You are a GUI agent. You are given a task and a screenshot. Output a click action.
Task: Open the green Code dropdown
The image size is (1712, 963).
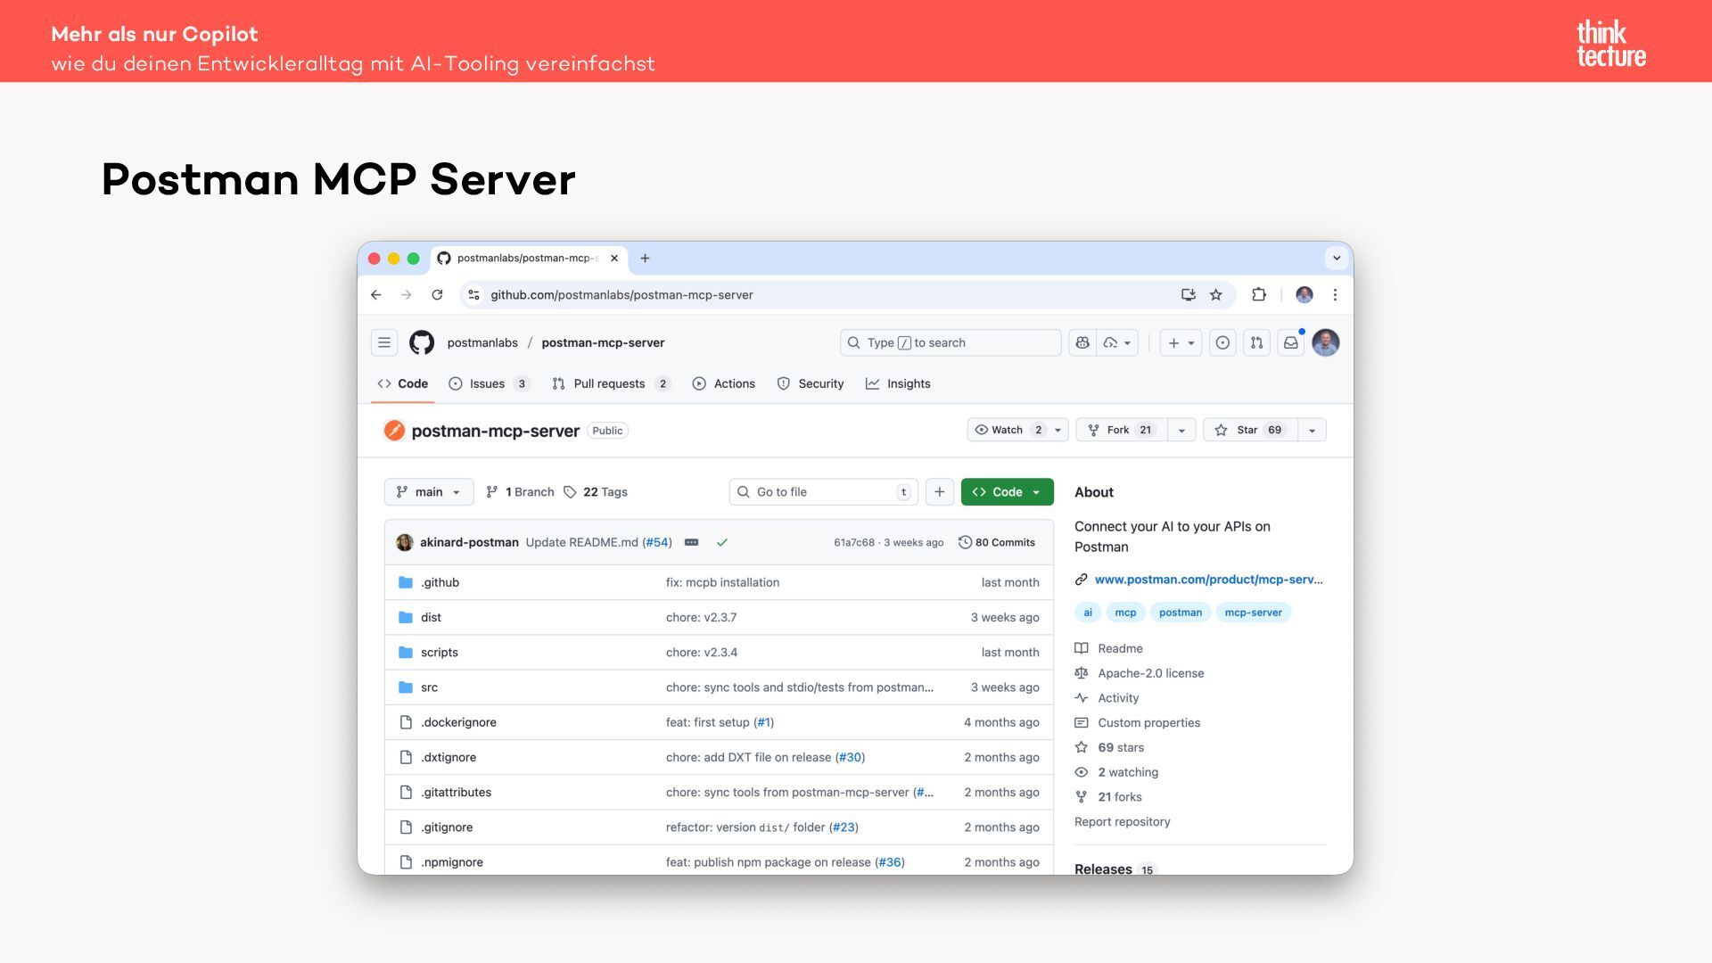click(x=1007, y=492)
